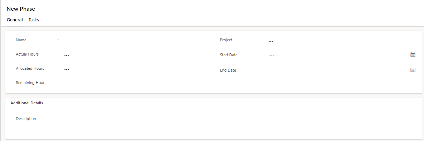Click the New Phase form title

21,9
